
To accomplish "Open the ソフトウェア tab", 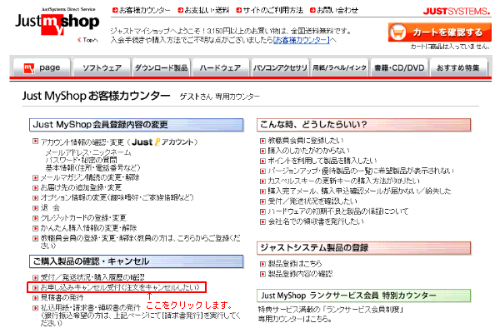I will coord(102,66).
